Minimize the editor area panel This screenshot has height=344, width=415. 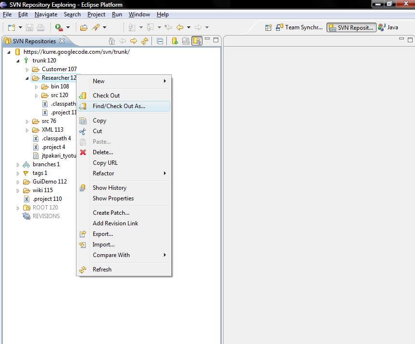(402, 39)
